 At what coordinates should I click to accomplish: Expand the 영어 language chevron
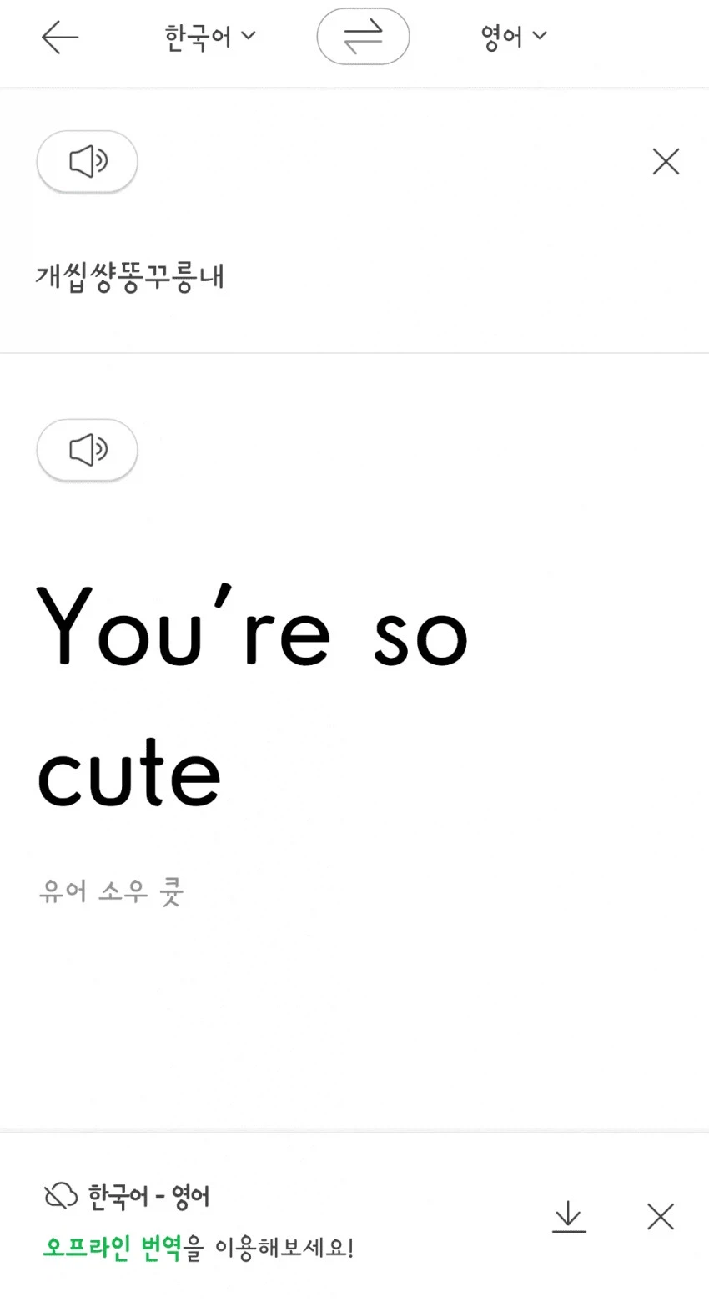(539, 36)
